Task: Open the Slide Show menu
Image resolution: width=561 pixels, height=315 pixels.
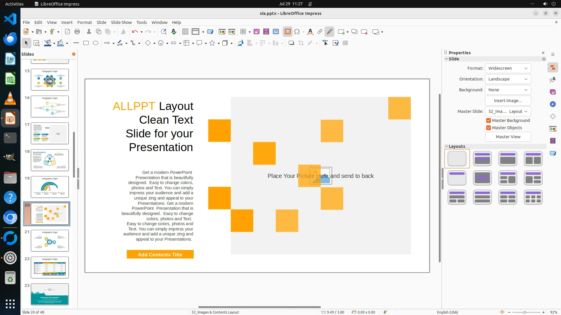Action: (121, 22)
